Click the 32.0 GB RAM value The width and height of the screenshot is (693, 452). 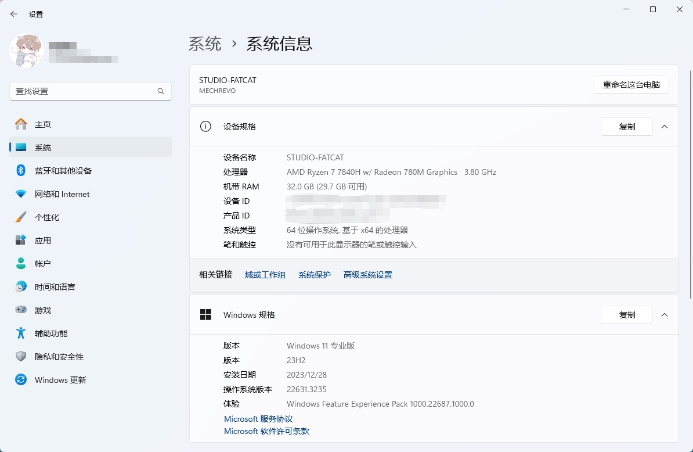(327, 186)
